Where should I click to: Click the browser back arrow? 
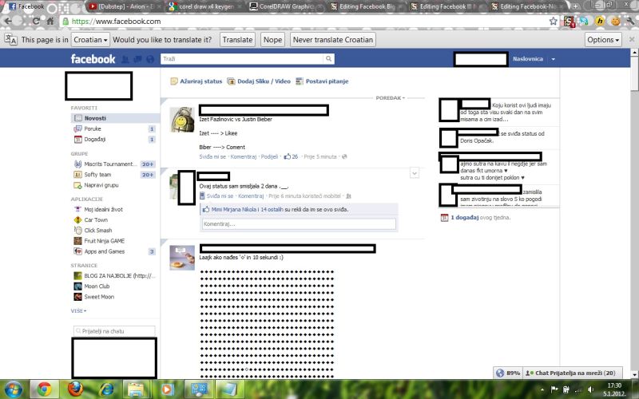pos(8,22)
